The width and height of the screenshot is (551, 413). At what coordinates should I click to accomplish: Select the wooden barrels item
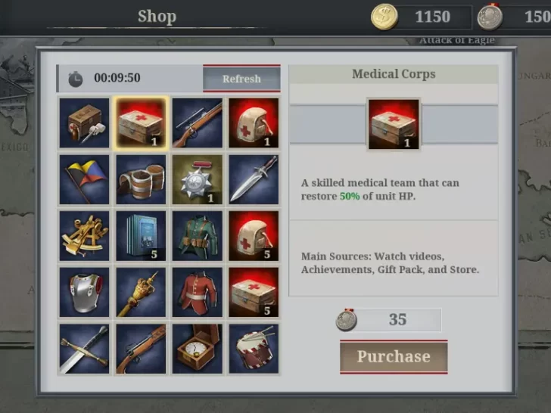(x=141, y=179)
